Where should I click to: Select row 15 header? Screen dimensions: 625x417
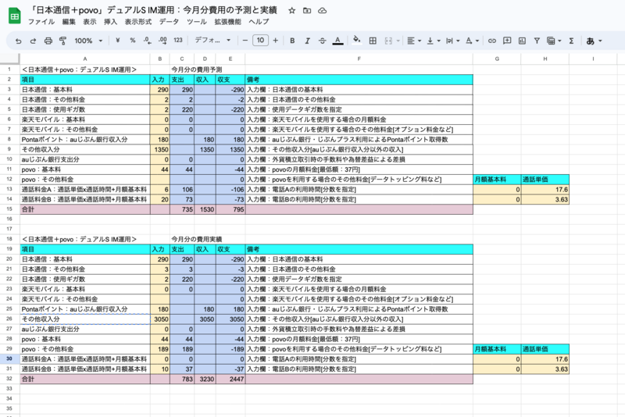click(9, 209)
